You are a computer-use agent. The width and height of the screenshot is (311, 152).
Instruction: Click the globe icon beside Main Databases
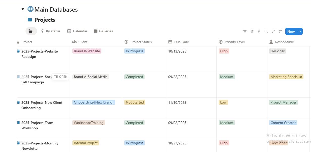click(31, 9)
